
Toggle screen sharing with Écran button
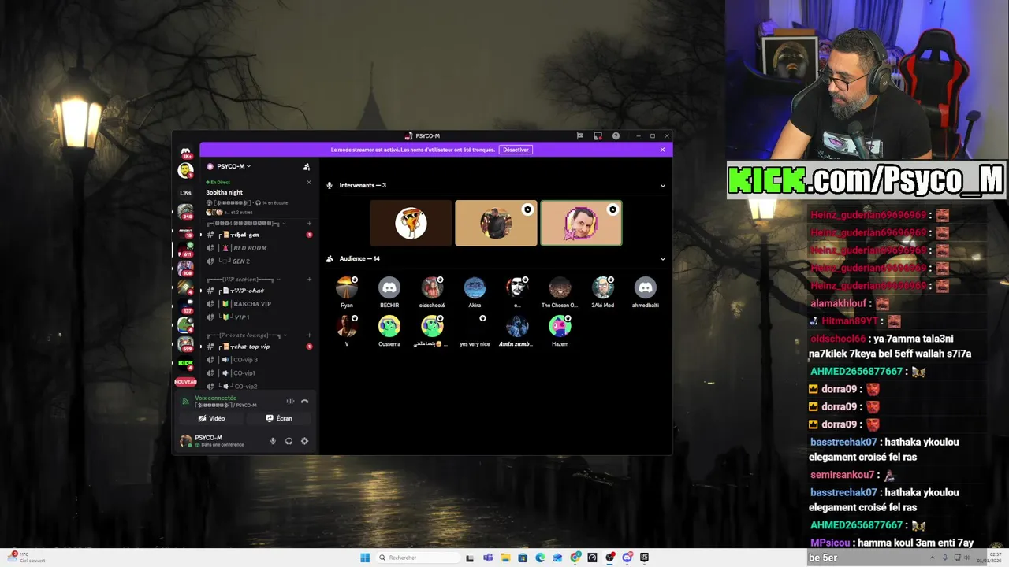tap(279, 418)
